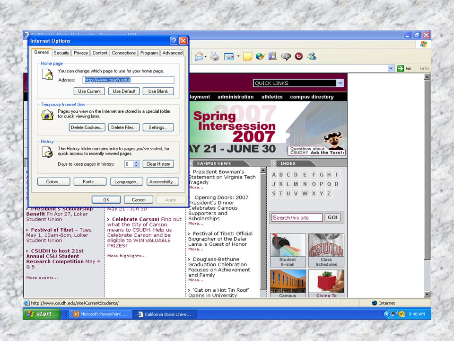The image size is (454, 341).
Task: Click California State Unive... taskbar item
Action: tap(165, 314)
